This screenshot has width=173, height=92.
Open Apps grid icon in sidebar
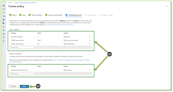[4, 20]
